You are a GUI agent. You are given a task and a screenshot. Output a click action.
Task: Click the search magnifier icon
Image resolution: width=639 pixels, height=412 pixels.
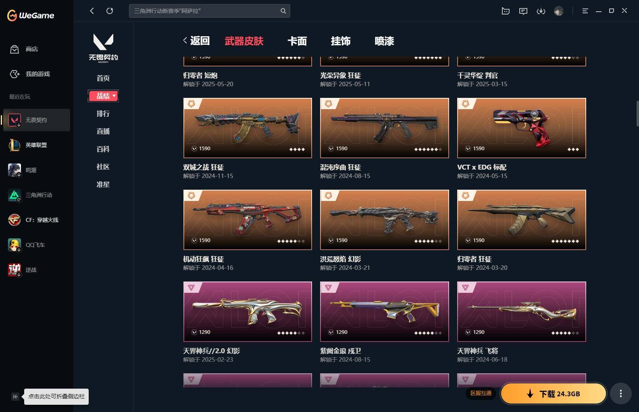click(x=283, y=11)
